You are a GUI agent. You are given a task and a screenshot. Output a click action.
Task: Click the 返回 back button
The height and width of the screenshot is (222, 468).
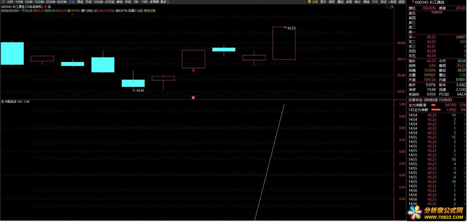[402, 2]
